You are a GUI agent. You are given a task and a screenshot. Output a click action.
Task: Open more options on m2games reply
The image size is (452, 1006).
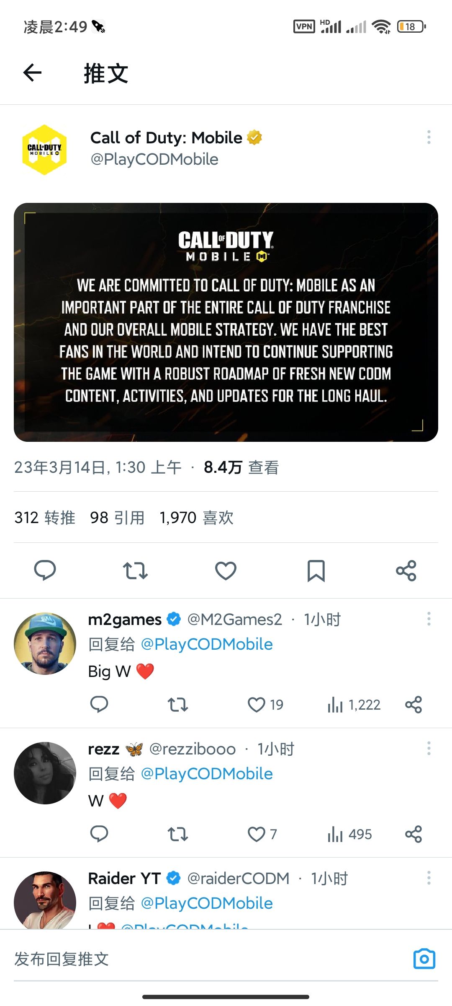(429, 619)
